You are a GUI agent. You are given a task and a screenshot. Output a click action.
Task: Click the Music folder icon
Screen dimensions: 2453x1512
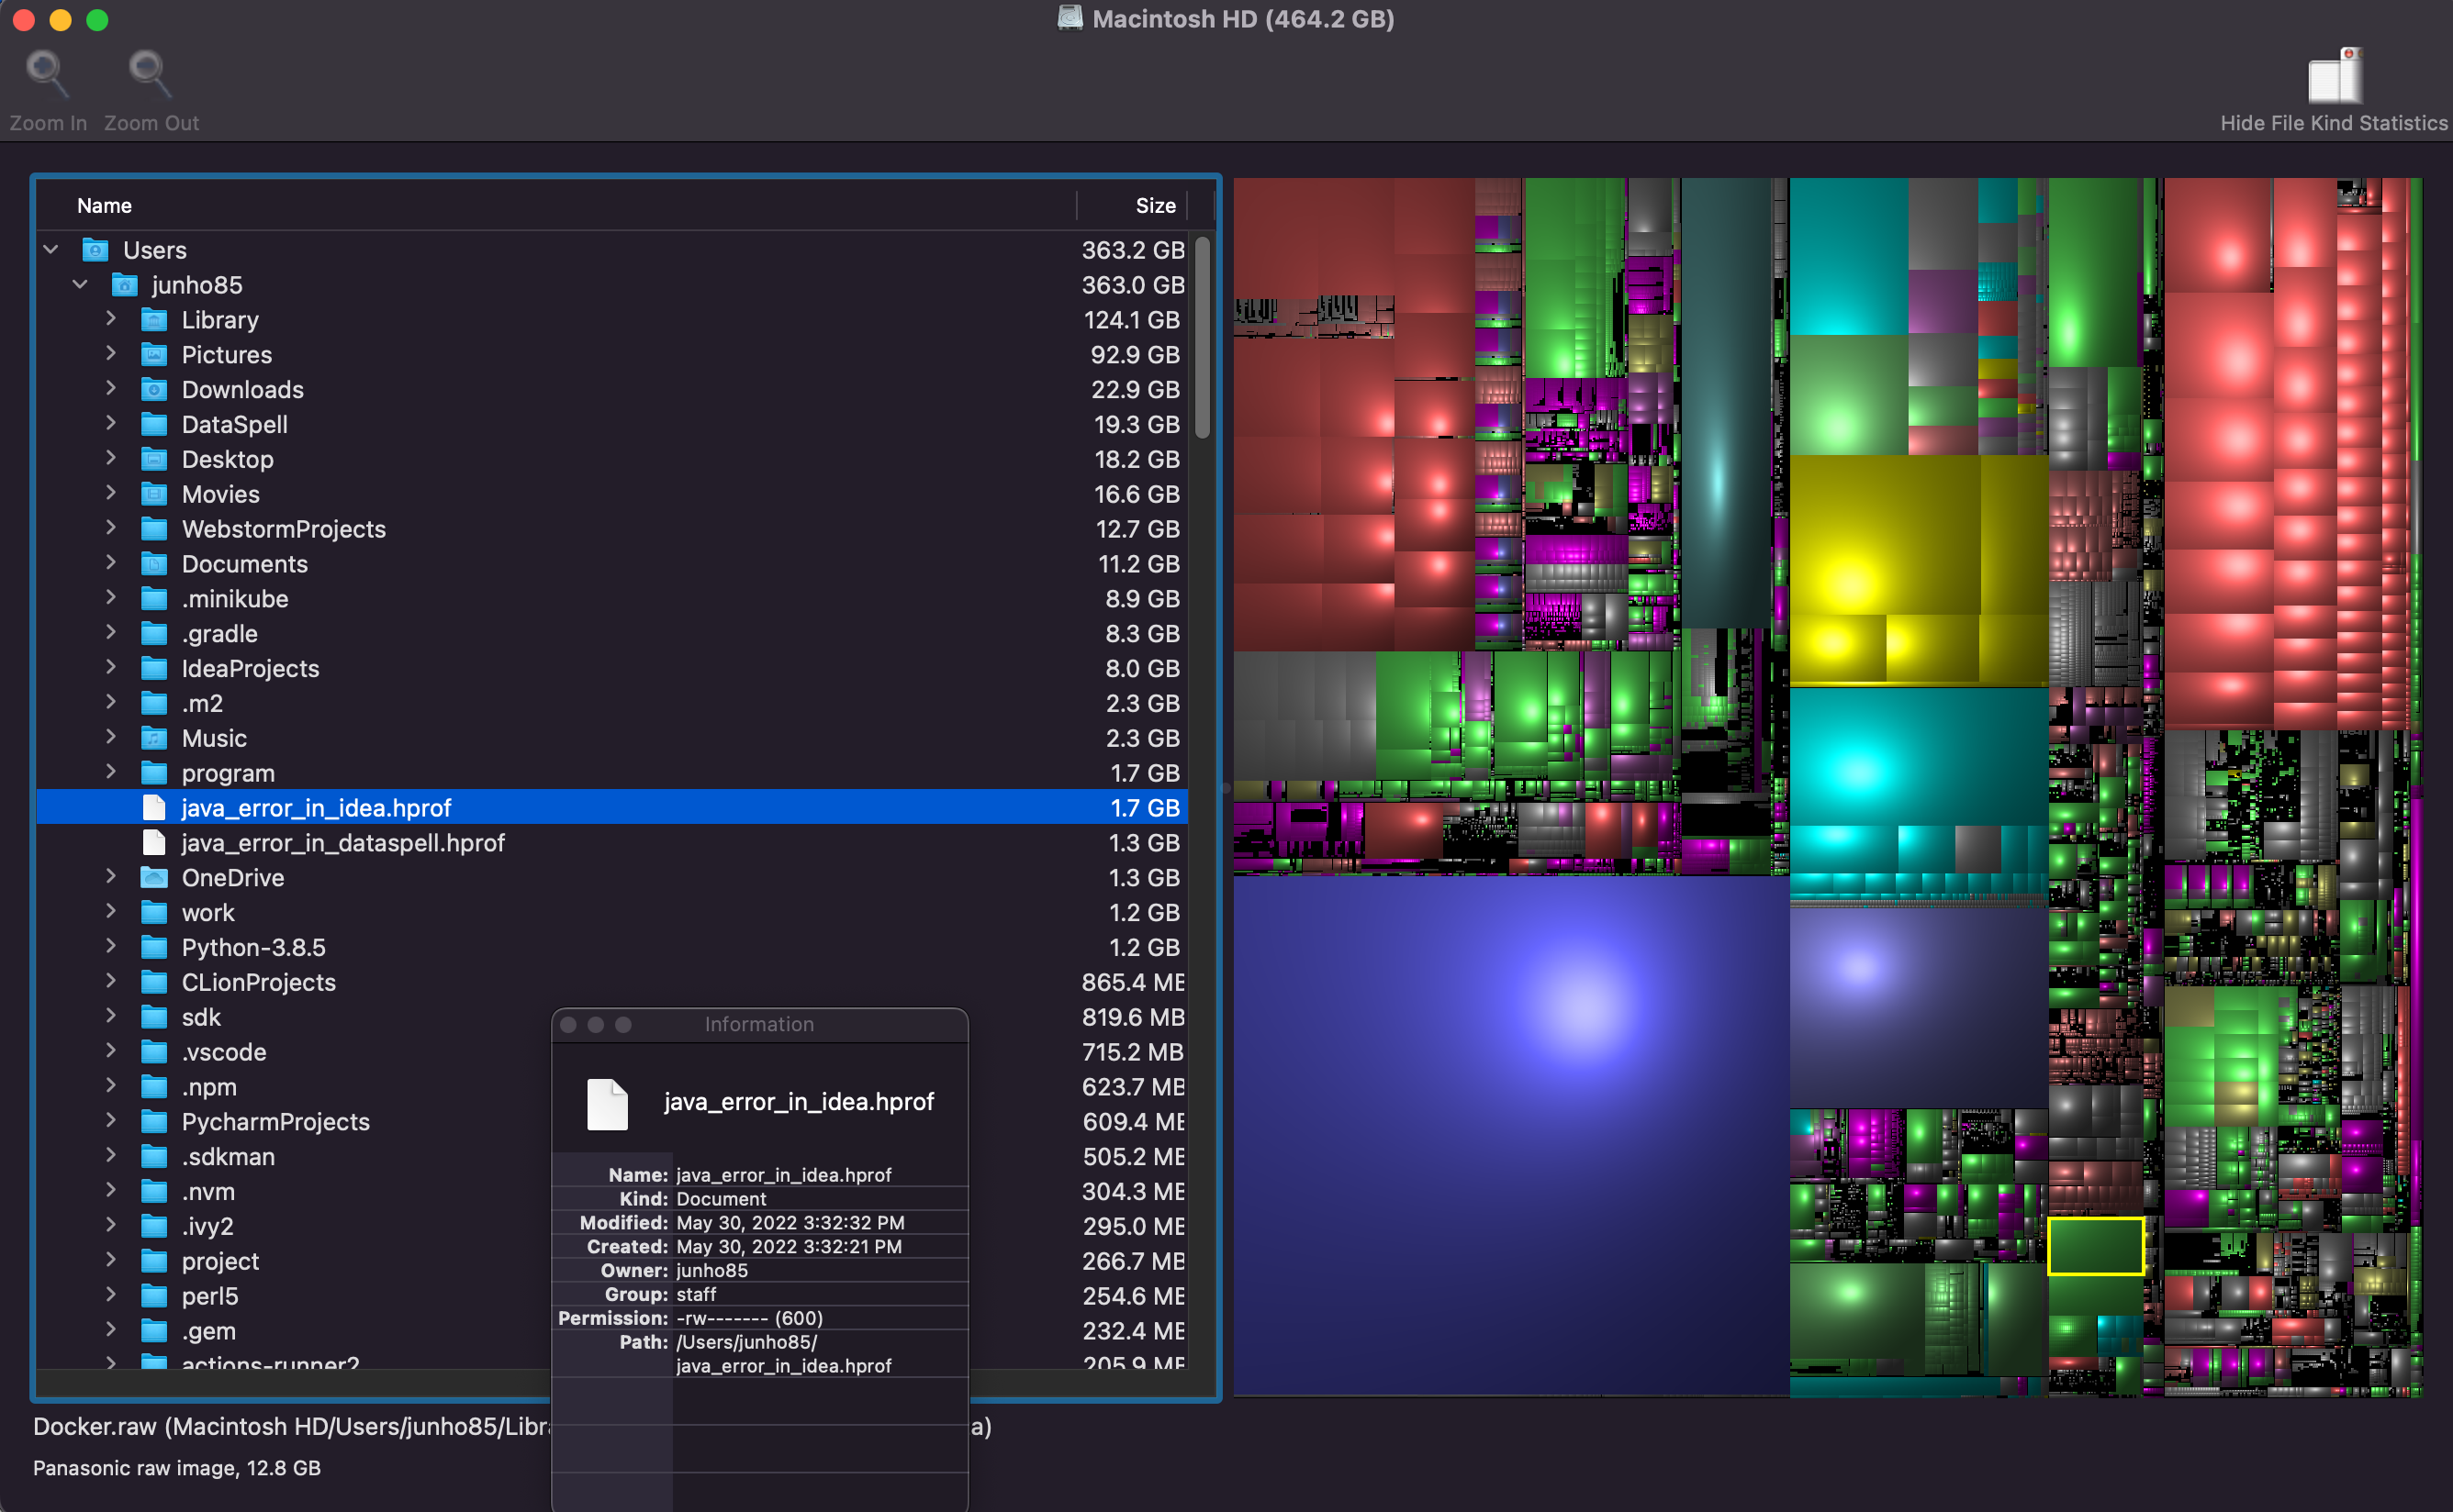[154, 739]
